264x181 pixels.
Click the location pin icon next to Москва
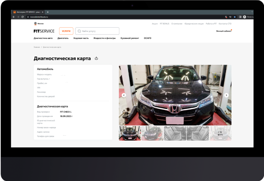click(35, 24)
